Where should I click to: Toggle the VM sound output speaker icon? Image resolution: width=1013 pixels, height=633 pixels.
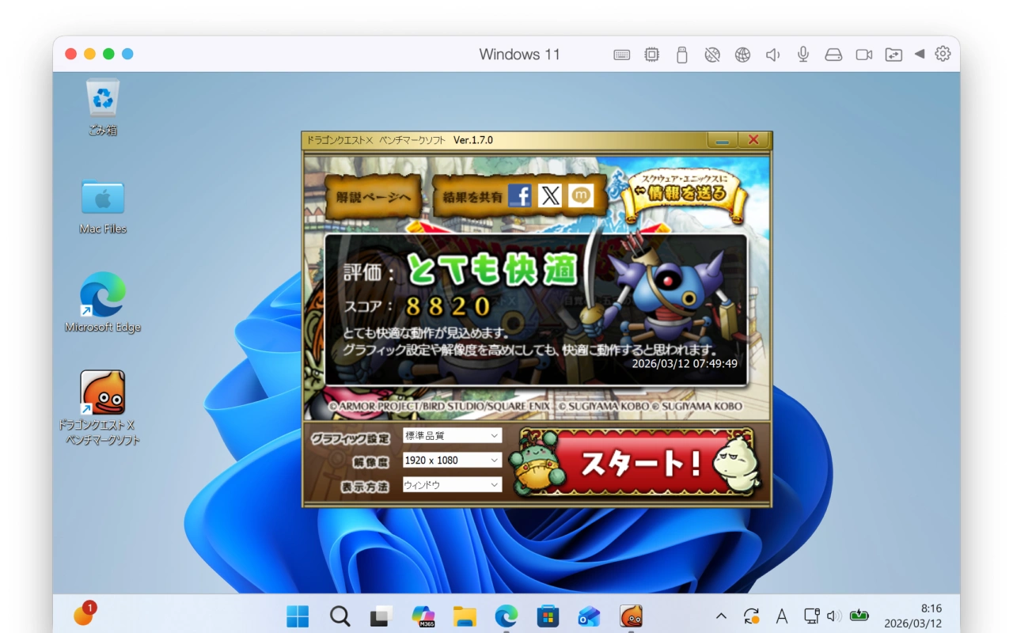click(772, 54)
